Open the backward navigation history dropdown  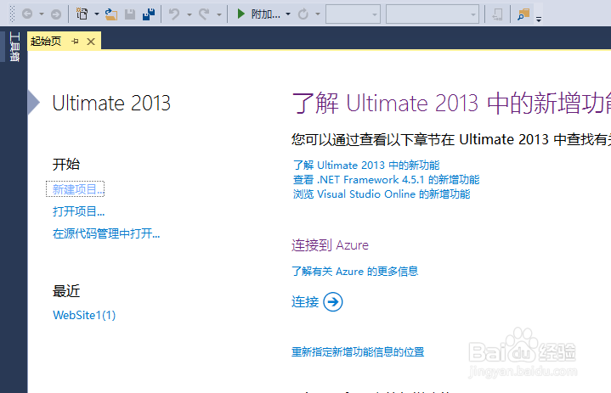pos(41,14)
